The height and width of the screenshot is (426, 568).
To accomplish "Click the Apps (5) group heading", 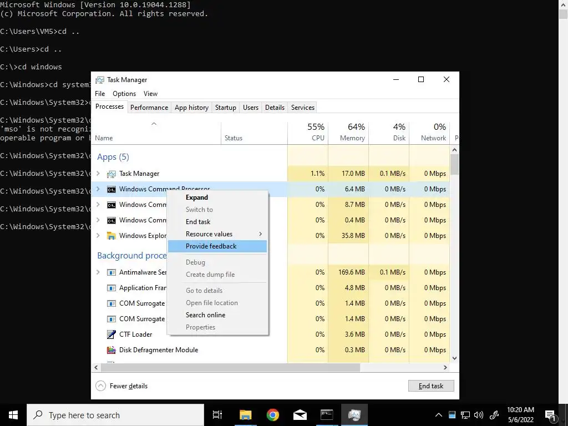I will [113, 157].
